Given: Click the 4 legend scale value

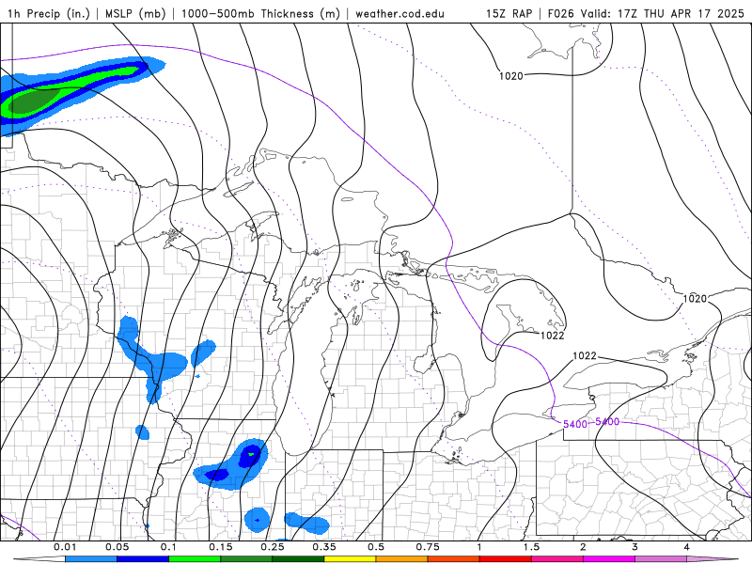Looking at the screenshot, I should pos(686,547).
